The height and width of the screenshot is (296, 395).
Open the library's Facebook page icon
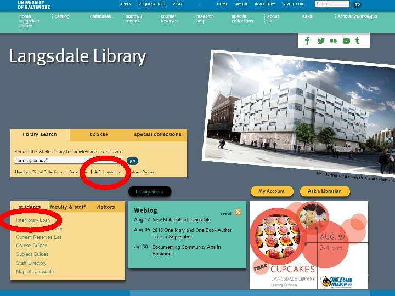click(x=307, y=41)
